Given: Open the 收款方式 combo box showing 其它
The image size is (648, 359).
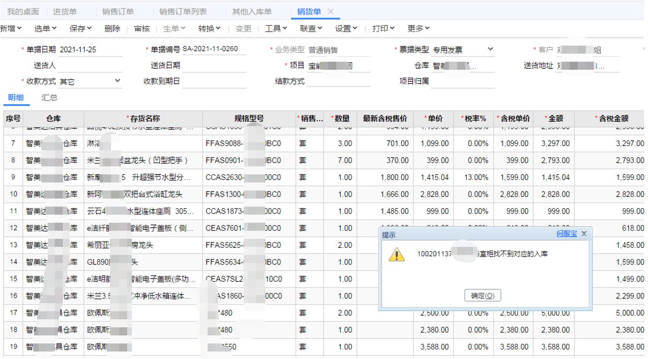Looking at the screenshot, I should click(90, 82).
